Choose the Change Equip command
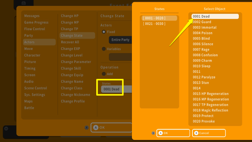The height and width of the screenshot is (142, 252). (x=72, y=75)
